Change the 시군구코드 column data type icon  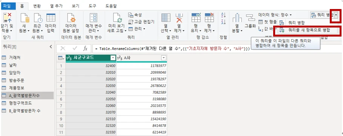[x=69, y=58]
